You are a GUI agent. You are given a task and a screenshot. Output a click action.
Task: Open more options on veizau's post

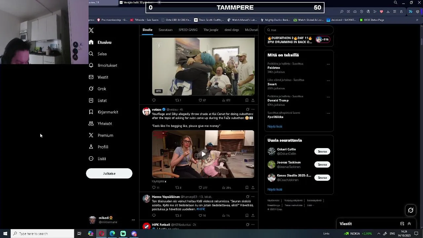[253, 109]
